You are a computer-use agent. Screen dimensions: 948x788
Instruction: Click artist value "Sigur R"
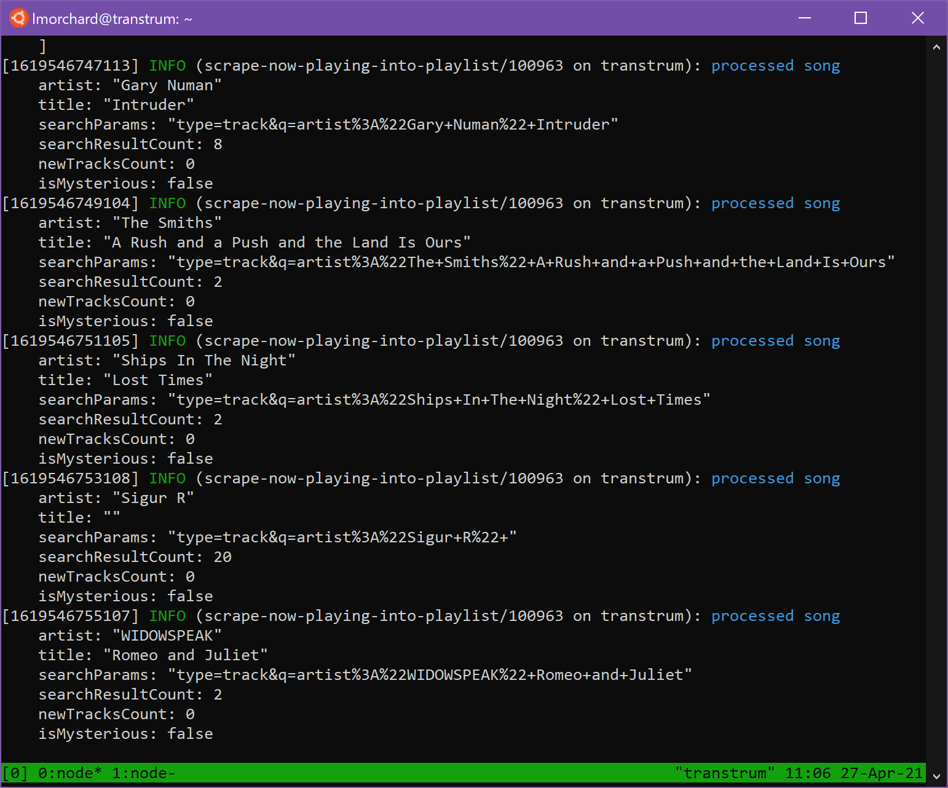[153, 498]
